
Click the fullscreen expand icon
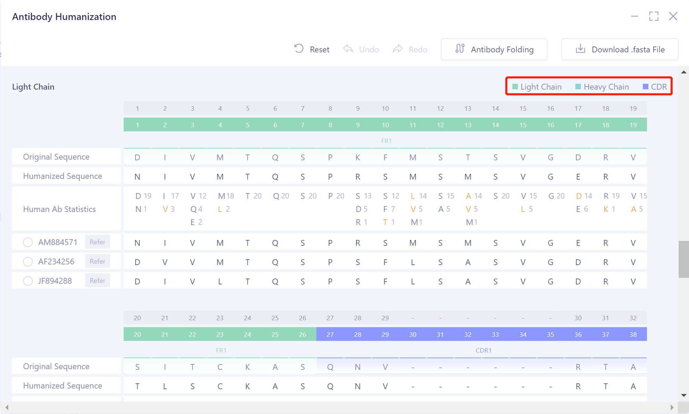pyautogui.click(x=654, y=16)
